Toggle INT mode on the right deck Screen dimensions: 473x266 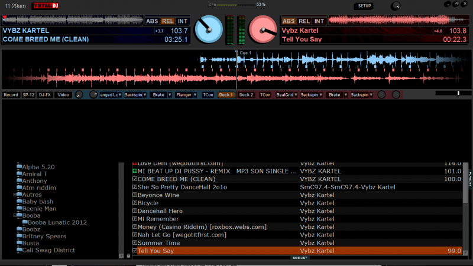pos(318,21)
